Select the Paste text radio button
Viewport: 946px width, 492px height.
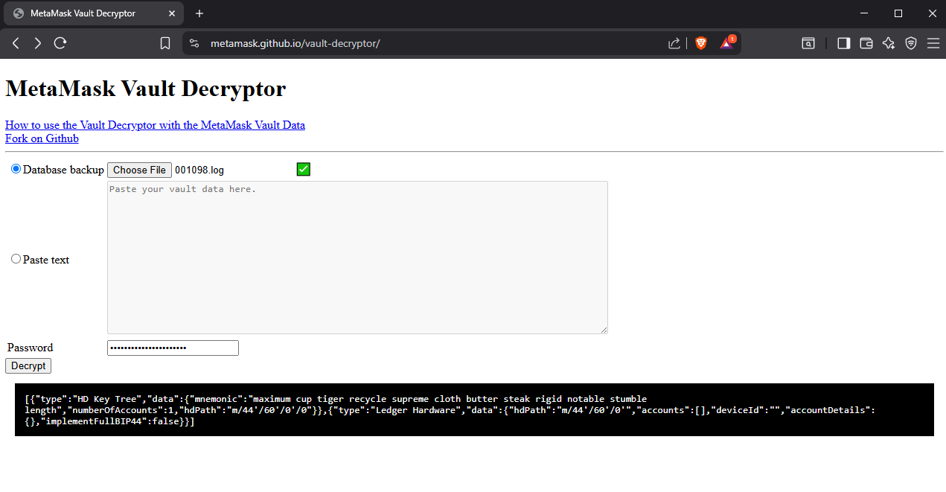[x=16, y=259]
